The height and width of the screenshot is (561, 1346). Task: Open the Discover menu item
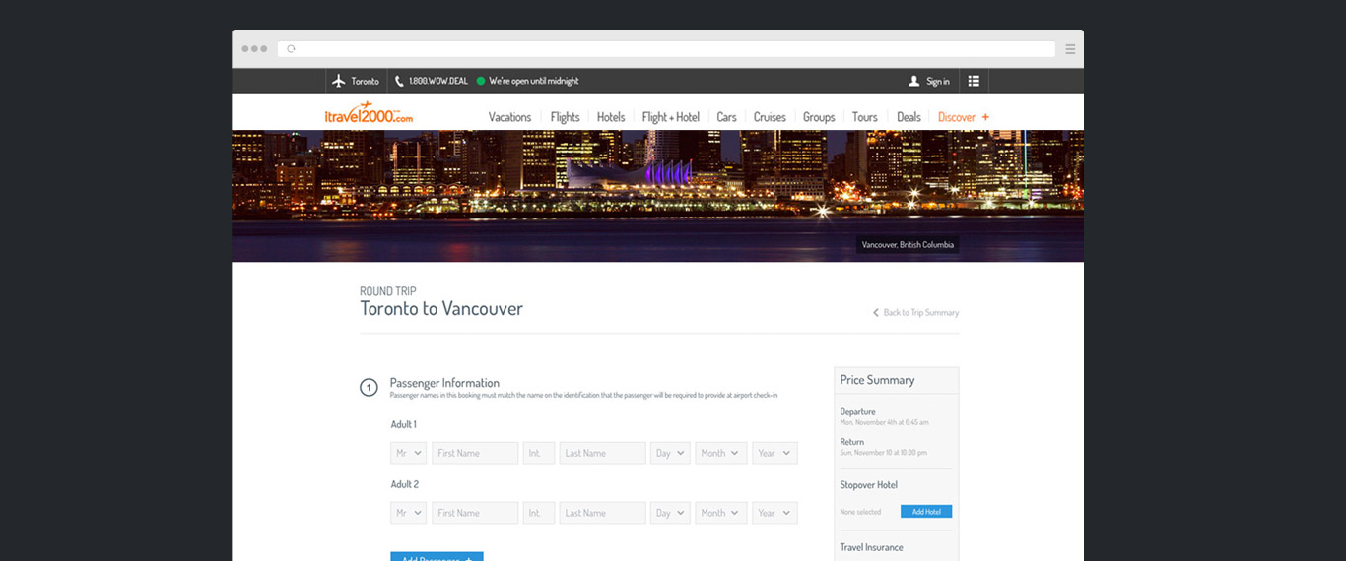click(x=957, y=117)
